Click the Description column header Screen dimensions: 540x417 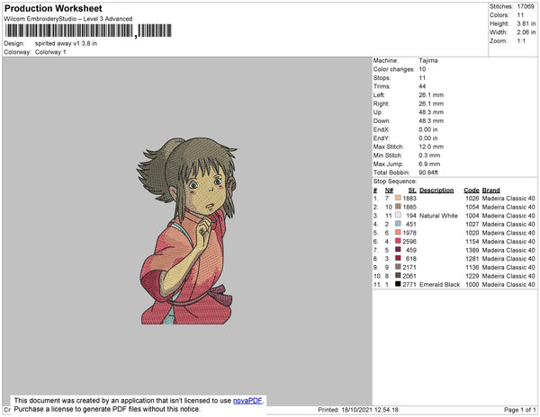tap(436, 191)
